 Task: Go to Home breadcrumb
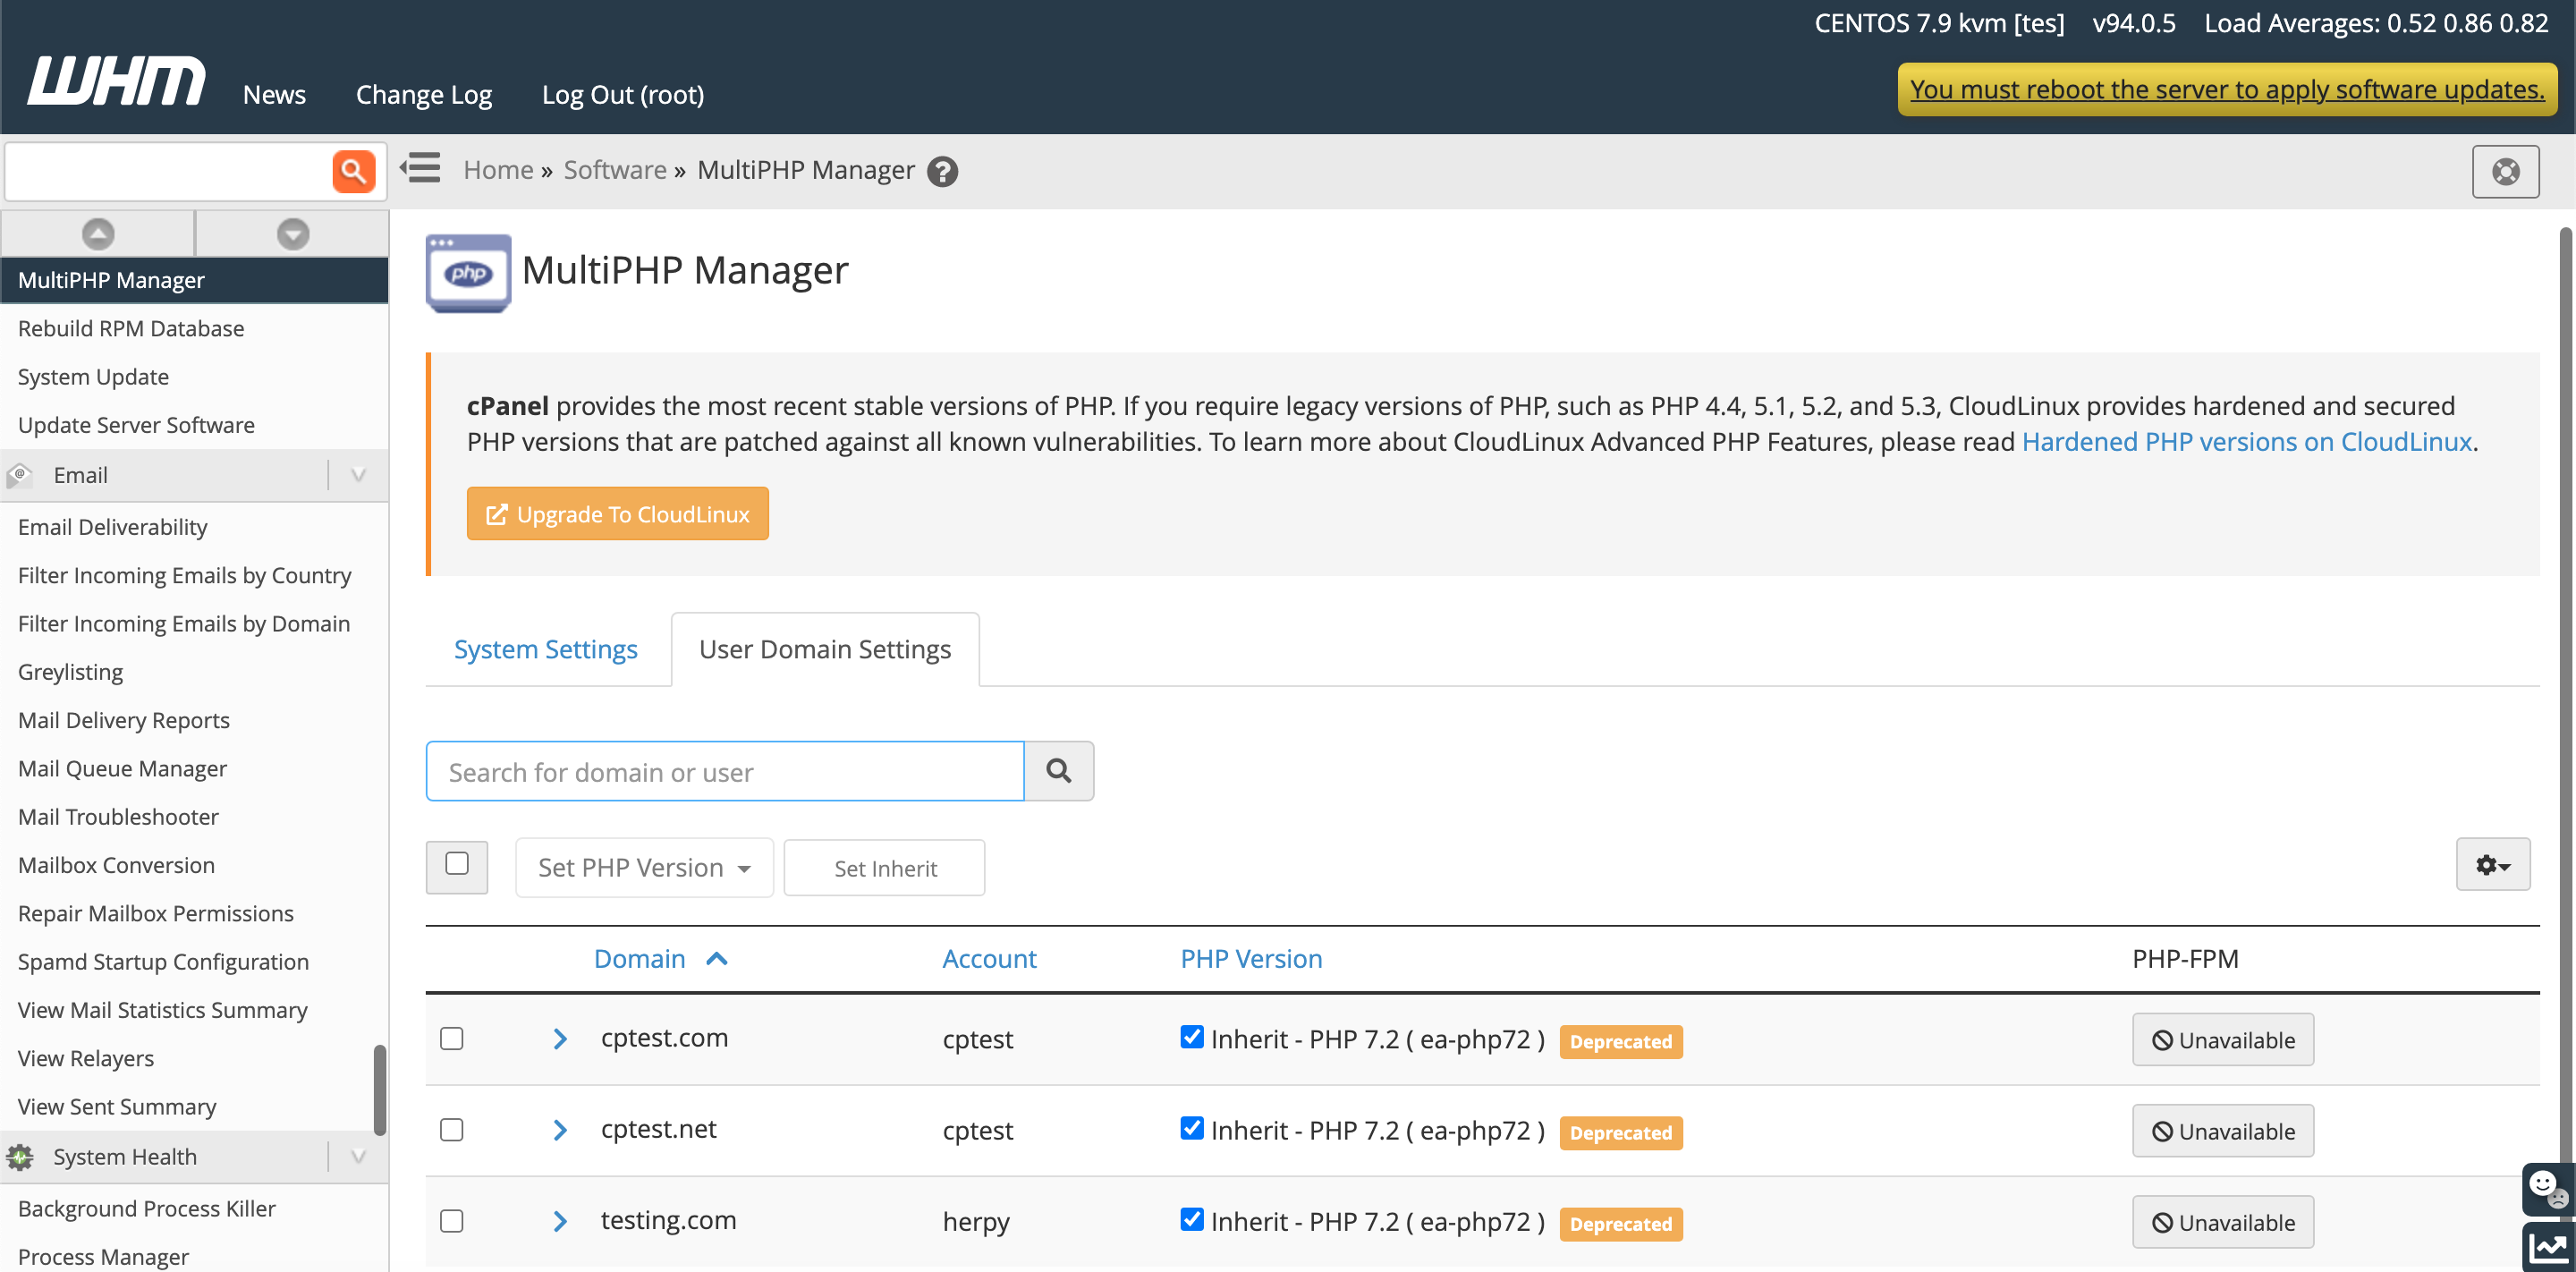point(498,170)
